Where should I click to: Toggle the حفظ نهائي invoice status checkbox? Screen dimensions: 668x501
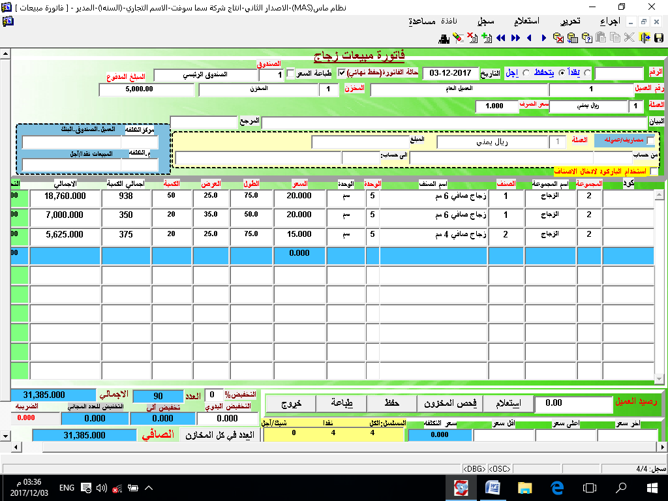click(342, 72)
